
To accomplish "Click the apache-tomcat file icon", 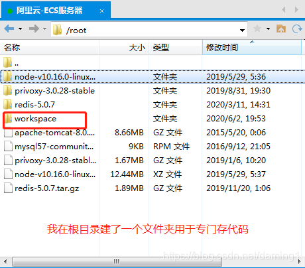I will pyautogui.click(x=8, y=133).
